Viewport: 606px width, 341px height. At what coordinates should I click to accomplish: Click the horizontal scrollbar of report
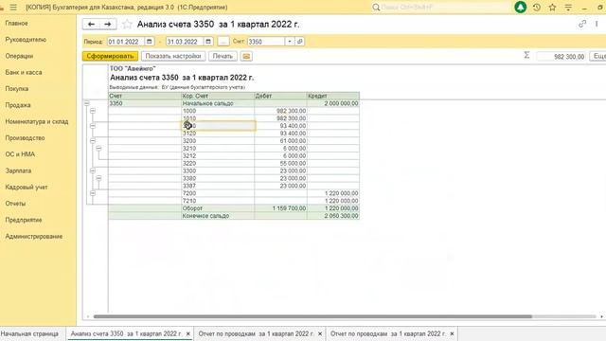pyautogui.click(x=312, y=316)
